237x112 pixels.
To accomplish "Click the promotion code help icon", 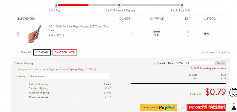I will (x=155, y=63).
